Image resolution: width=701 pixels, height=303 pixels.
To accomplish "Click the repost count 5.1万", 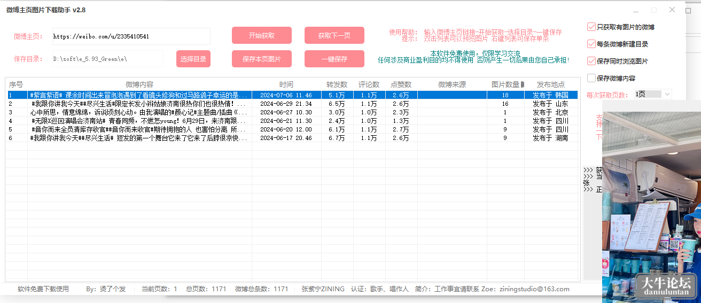I will click(x=337, y=95).
